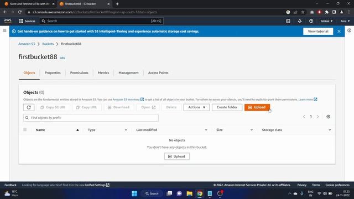Open the left hamburger navigation menu
This screenshot has width=354, height=199.
point(4,30)
